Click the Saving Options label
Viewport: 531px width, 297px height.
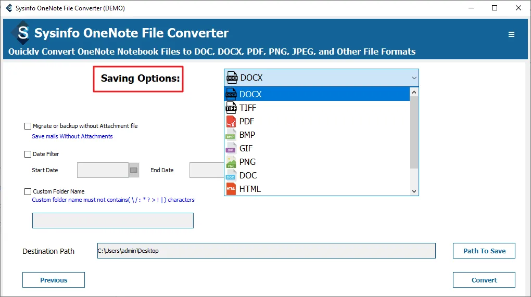click(140, 78)
